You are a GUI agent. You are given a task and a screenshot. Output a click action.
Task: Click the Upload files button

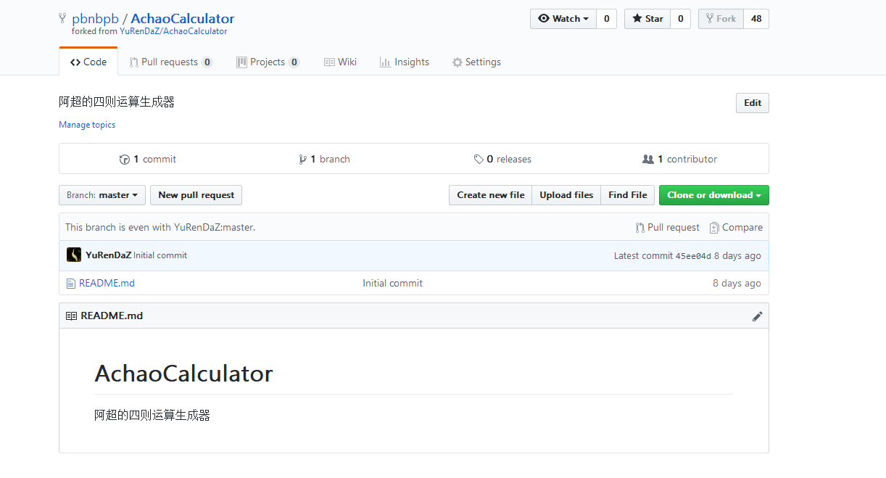pos(566,195)
